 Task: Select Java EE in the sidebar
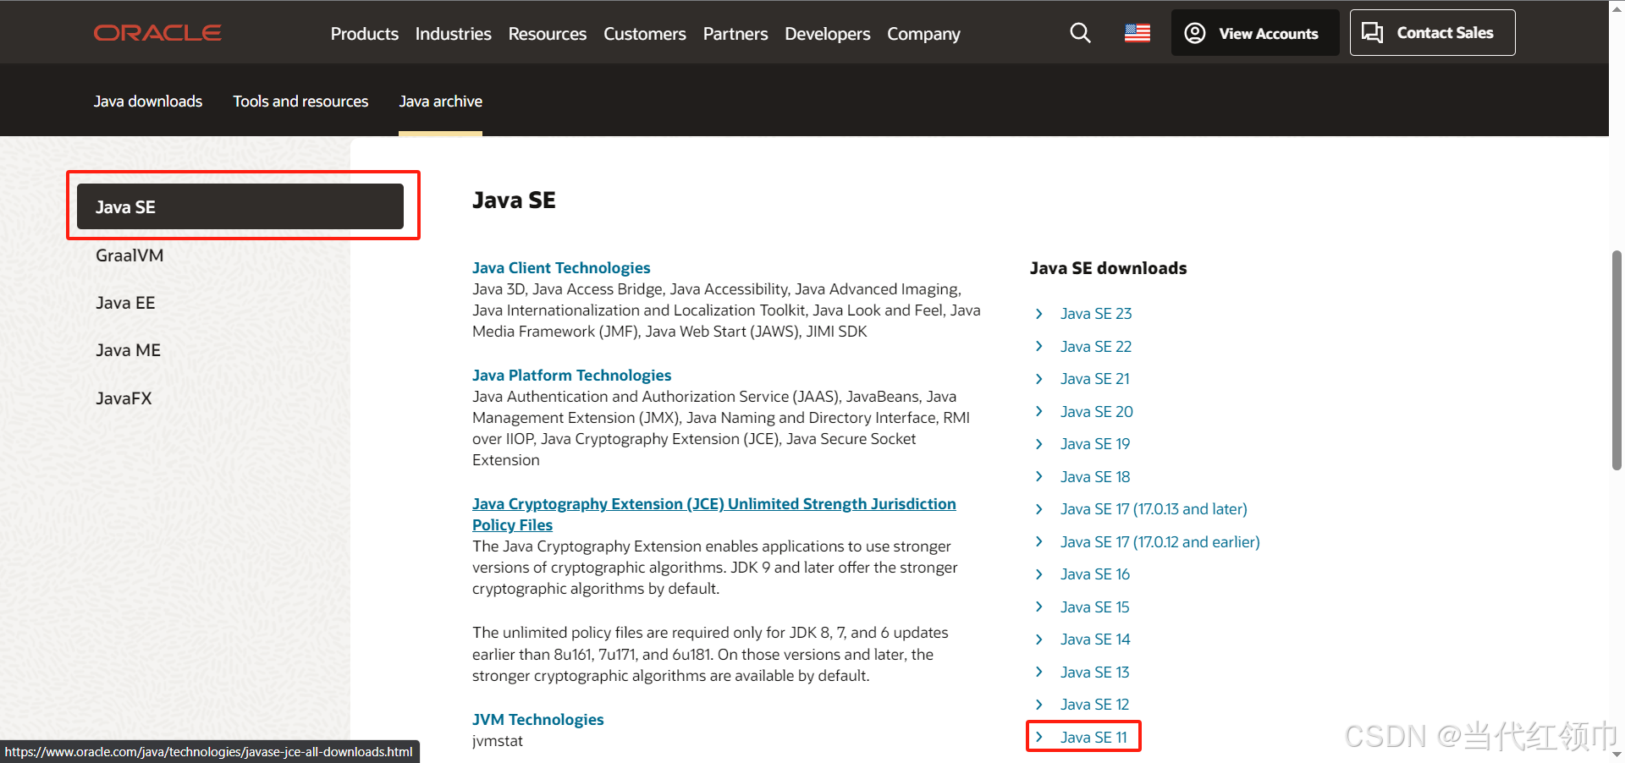coord(125,303)
